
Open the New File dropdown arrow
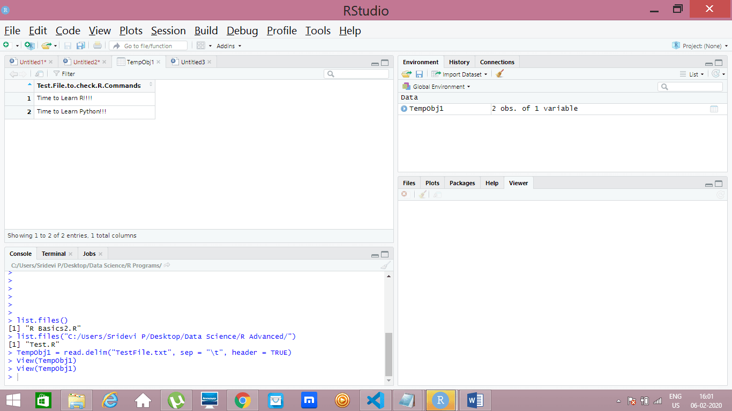point(17,46)
